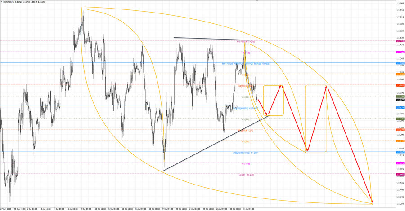The width and height of the screenshot is (405, 211).
Task: Click the red-orange price tag 1.16882
Action: pyautogui.click(x=400, y=86)
